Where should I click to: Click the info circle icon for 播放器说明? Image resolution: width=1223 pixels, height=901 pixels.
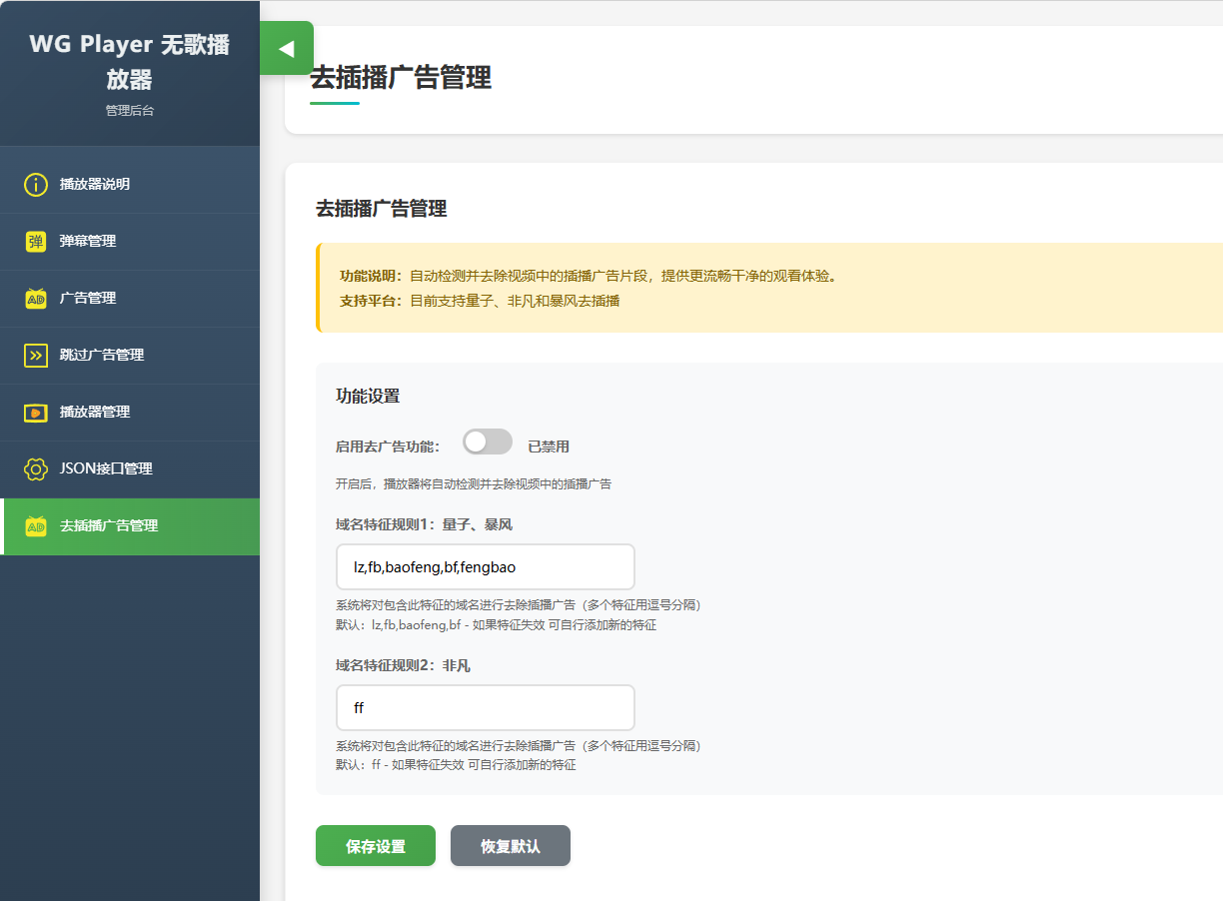click(x=36, y=185)
